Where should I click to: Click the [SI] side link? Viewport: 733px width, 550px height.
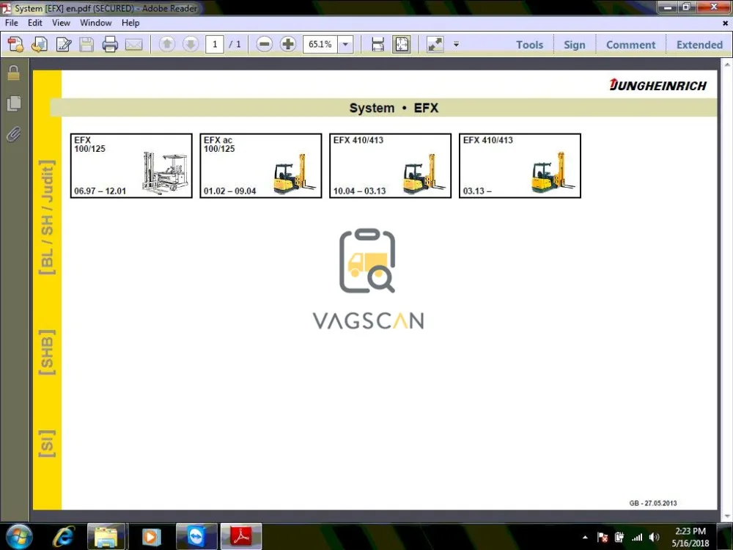tap(47, 444)
